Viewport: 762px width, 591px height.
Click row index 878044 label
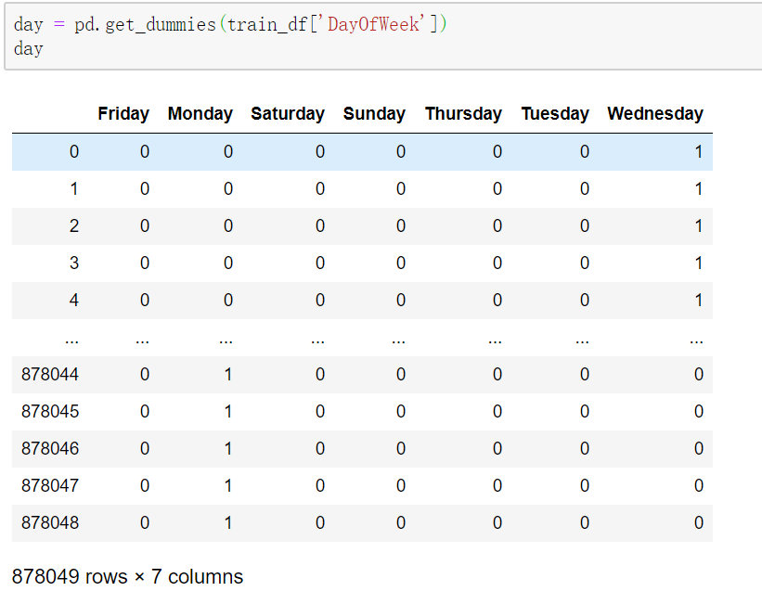tap(50, 375)
